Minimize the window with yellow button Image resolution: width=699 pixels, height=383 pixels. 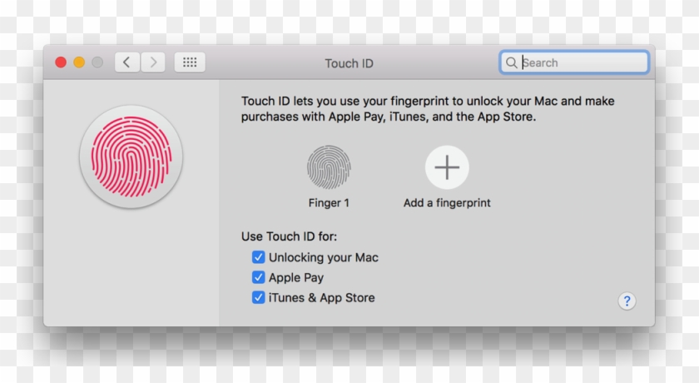79,62
